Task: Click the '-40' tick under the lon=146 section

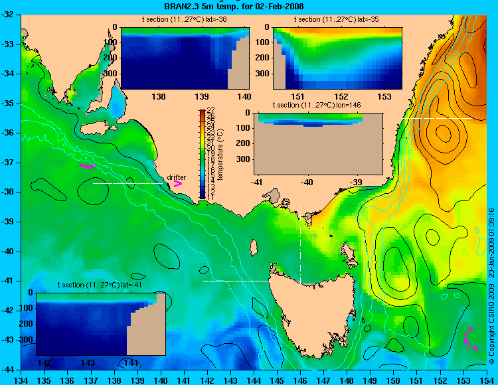Action: 307,182
